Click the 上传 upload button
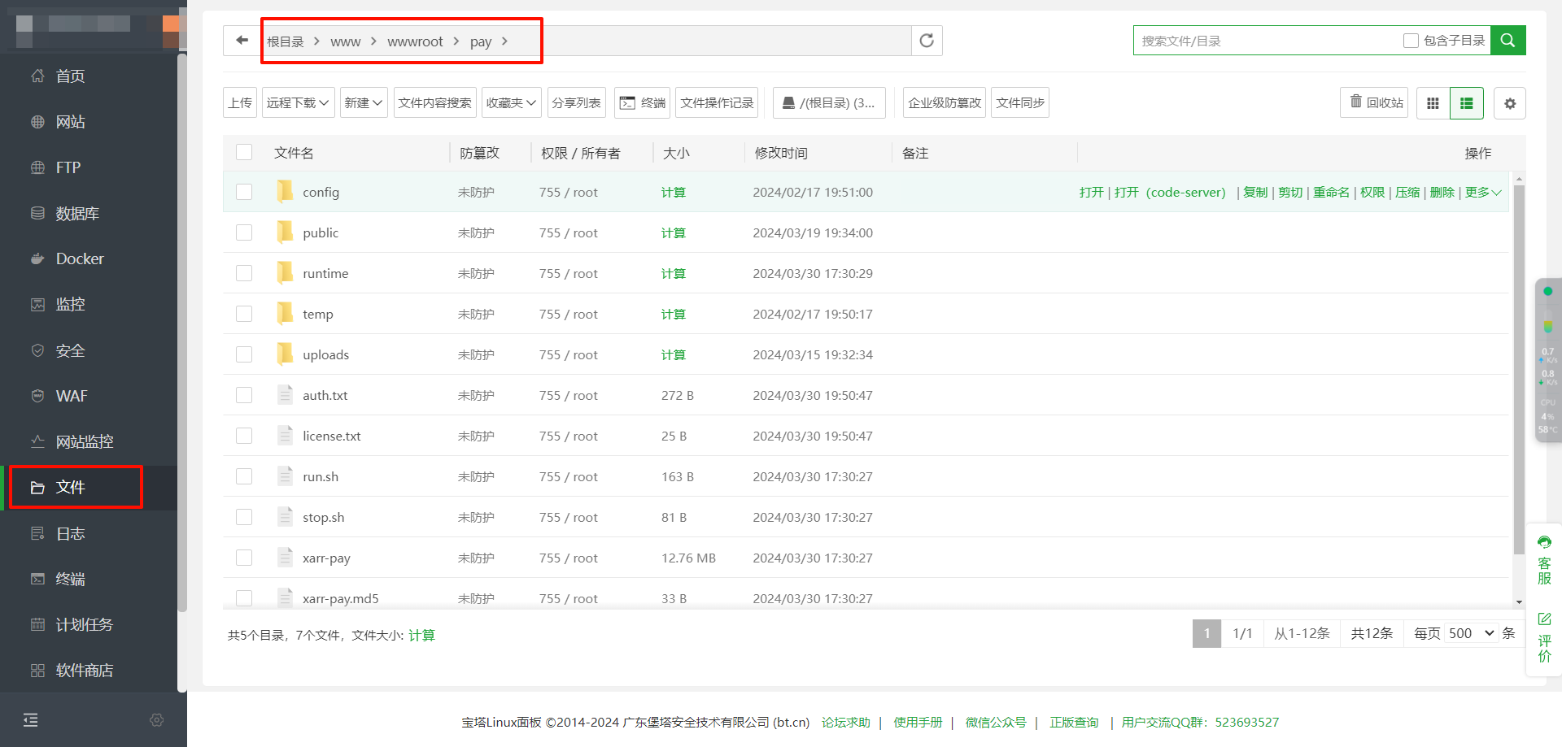Viewport: 1562px width, 747px height. 240,102
